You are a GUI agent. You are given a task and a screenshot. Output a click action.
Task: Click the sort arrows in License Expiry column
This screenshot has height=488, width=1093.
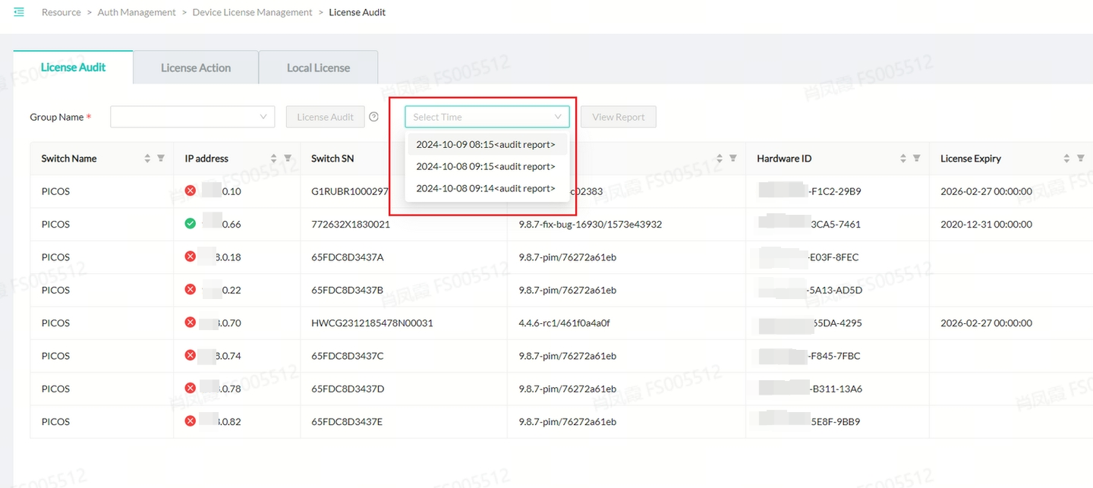(1067, 159)
